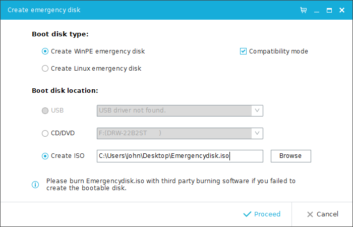Minimize the Create emergency disk window

coord(317,11)
